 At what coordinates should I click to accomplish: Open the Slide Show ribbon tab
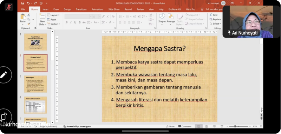[x=114, y=9]
